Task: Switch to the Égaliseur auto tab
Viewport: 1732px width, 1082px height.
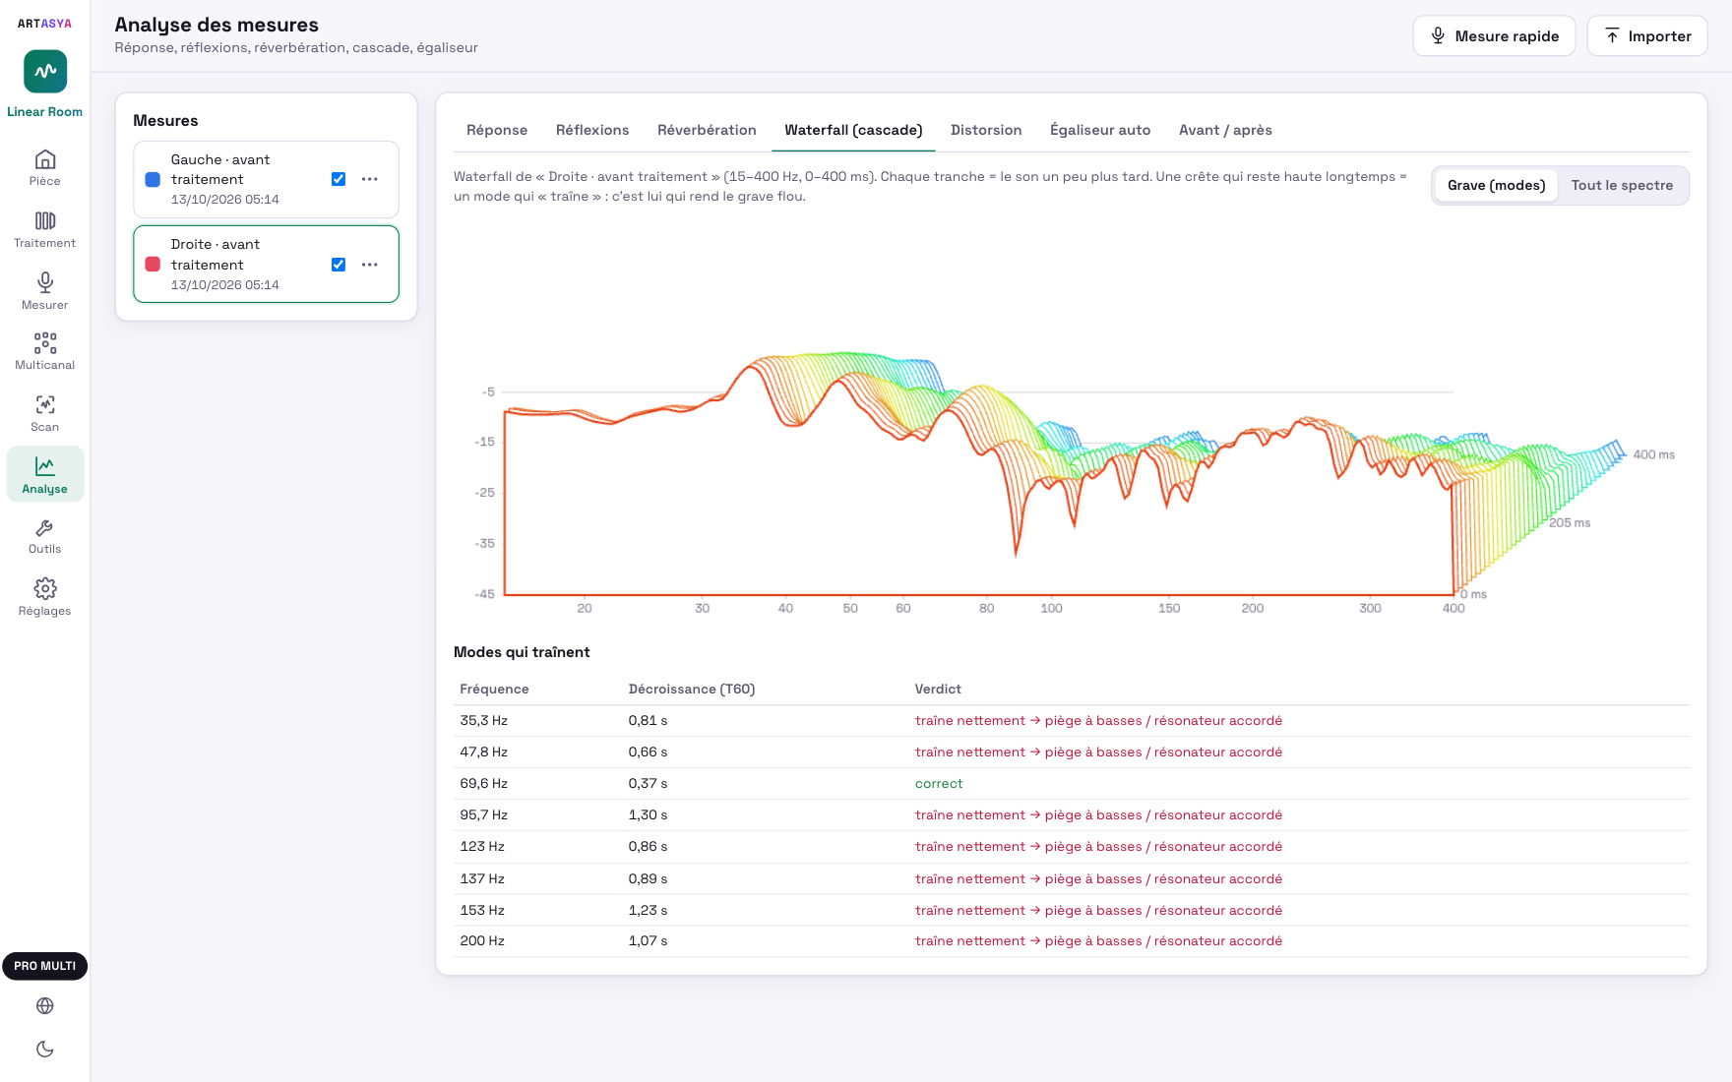Action: 1100,130
